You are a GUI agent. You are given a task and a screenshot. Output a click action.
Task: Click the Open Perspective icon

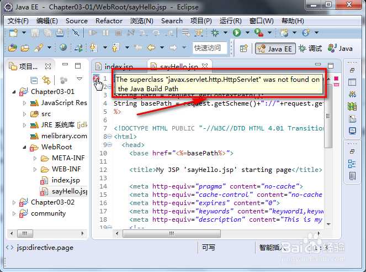coord(243,48)
